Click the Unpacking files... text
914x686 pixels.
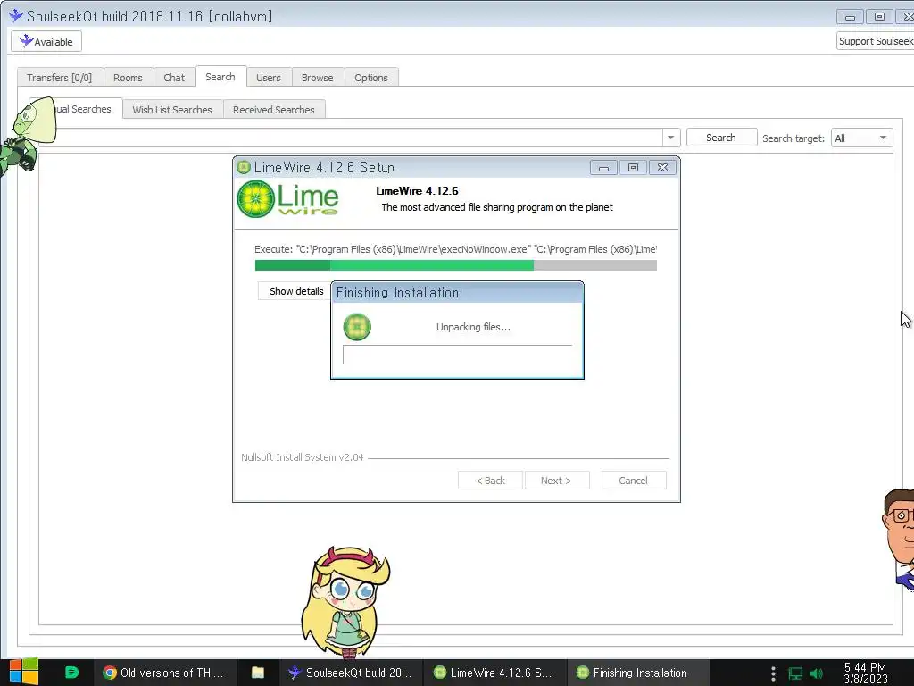473,327
